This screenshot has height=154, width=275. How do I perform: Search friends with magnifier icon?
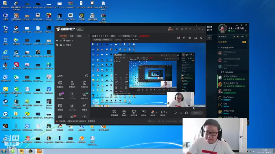[x=247, y=37]
